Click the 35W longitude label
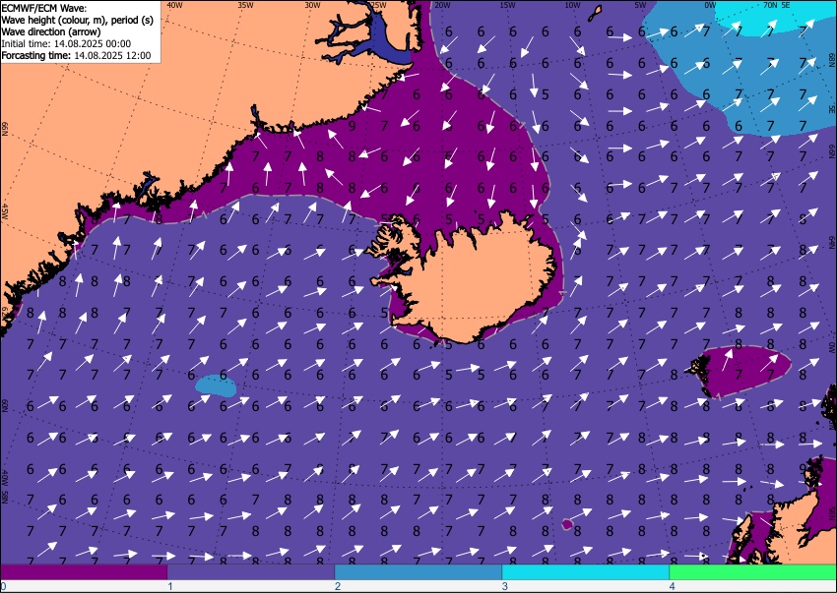The height and width of the screenshot is (593, 837). (245, 5)
